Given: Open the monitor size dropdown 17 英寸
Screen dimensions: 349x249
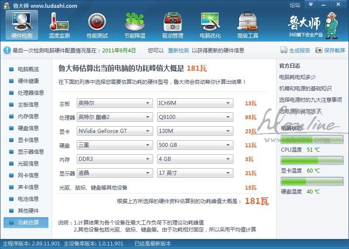Looking at the screenshot, I should click(x=195, y=173).
